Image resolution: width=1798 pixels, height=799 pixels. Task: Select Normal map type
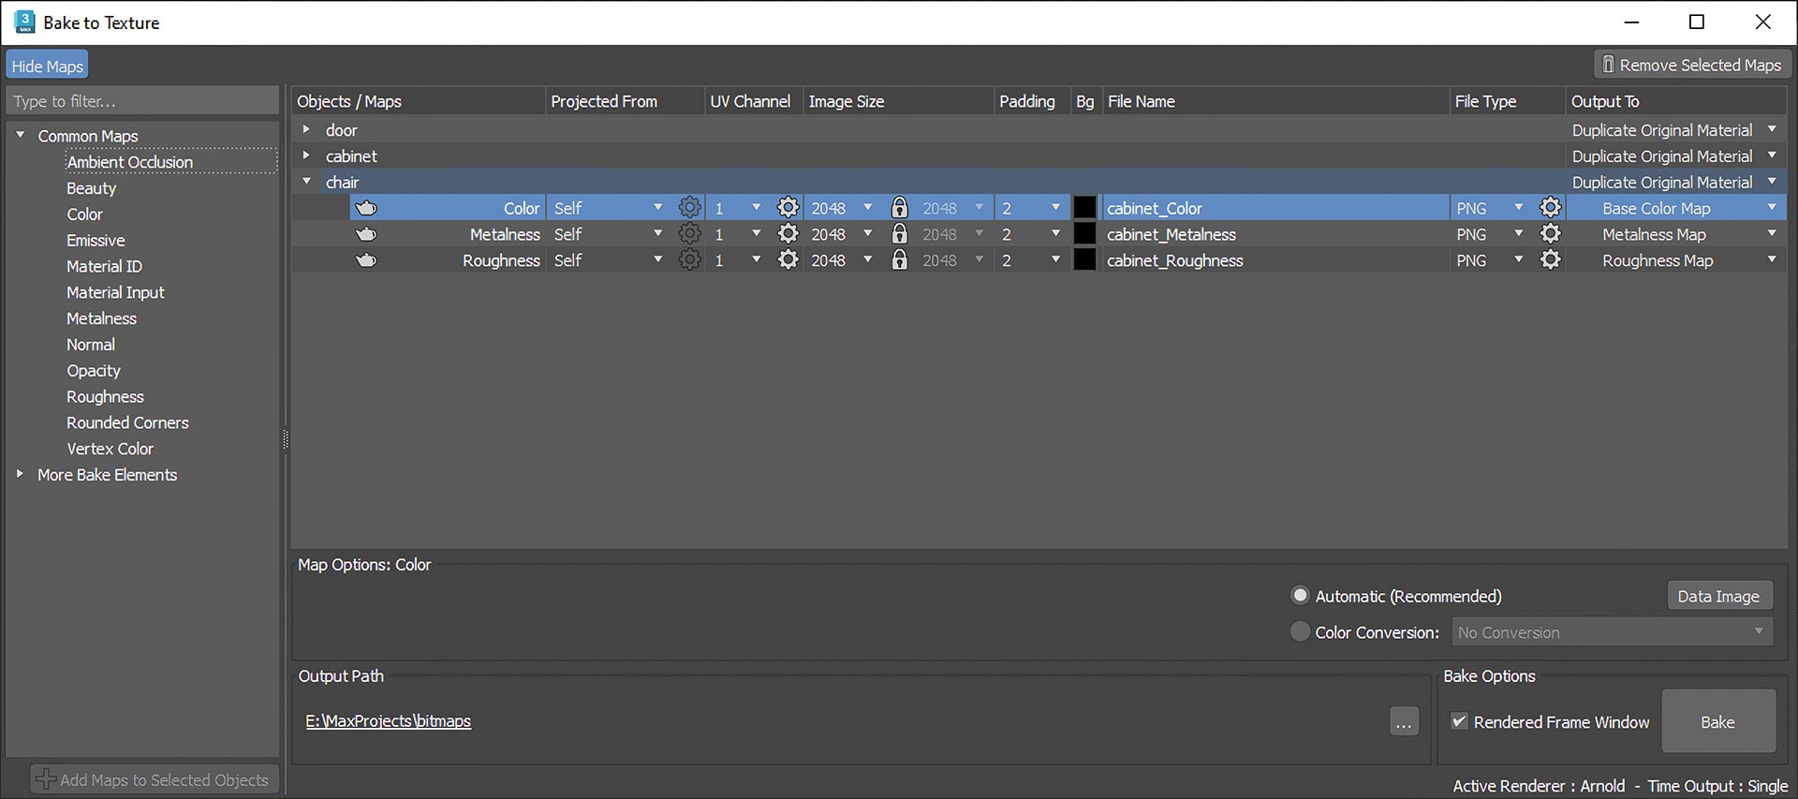click(x=91, y=345)
